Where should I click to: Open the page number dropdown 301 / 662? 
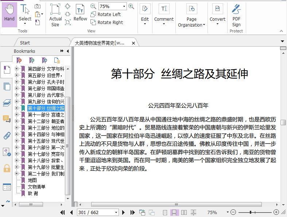pyautogui.click(x=116, y=212)
